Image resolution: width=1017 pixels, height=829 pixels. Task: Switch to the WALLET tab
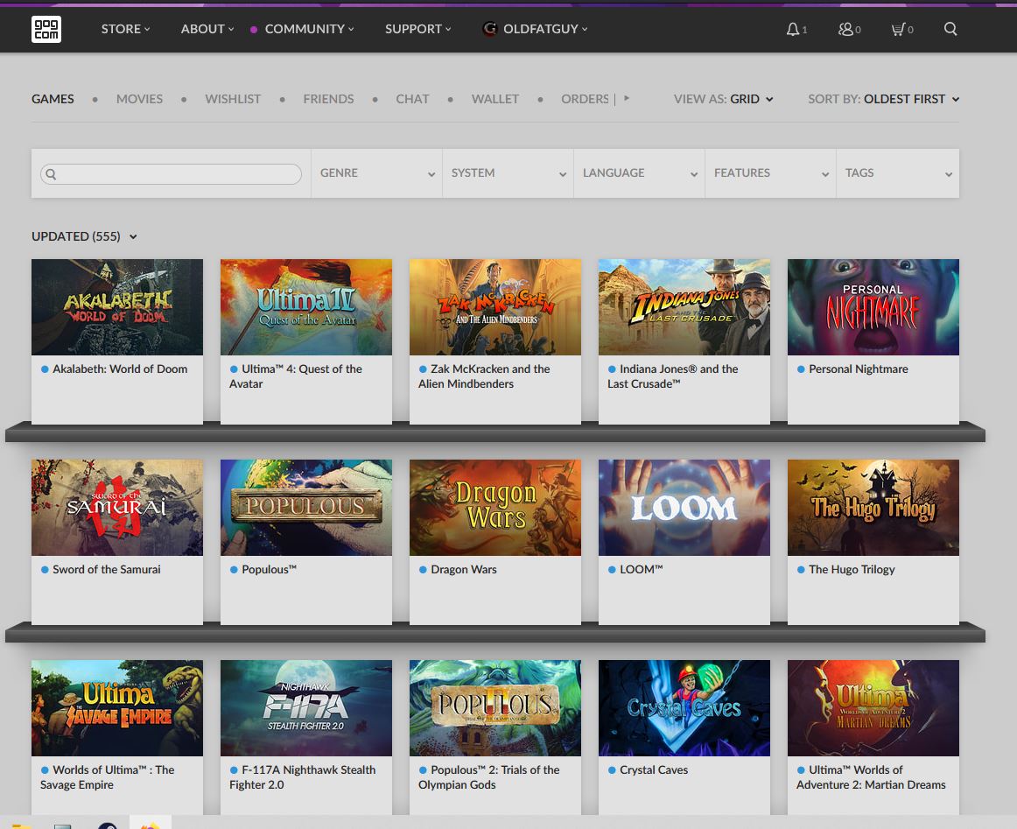pos(494,99)
